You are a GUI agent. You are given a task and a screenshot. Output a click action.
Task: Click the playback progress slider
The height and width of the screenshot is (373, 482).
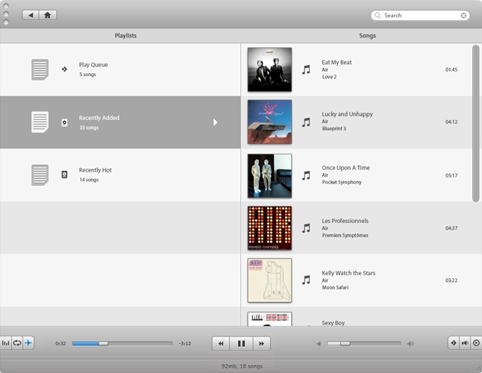coord(122,344)
